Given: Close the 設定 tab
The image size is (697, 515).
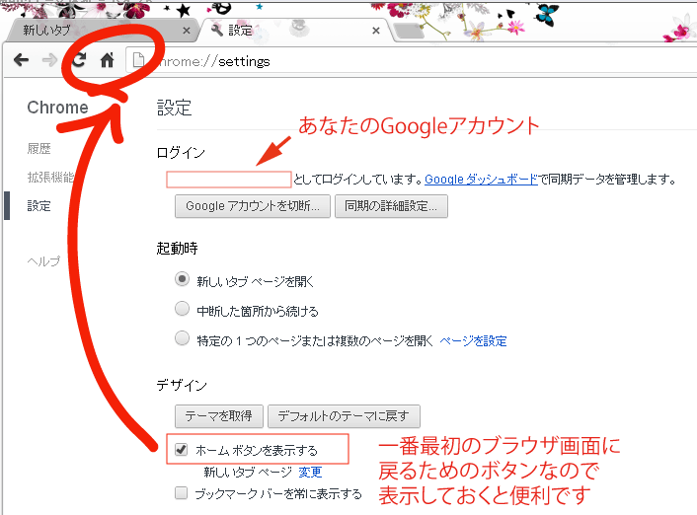Looking at the screenshot, I should pos(376,31).
